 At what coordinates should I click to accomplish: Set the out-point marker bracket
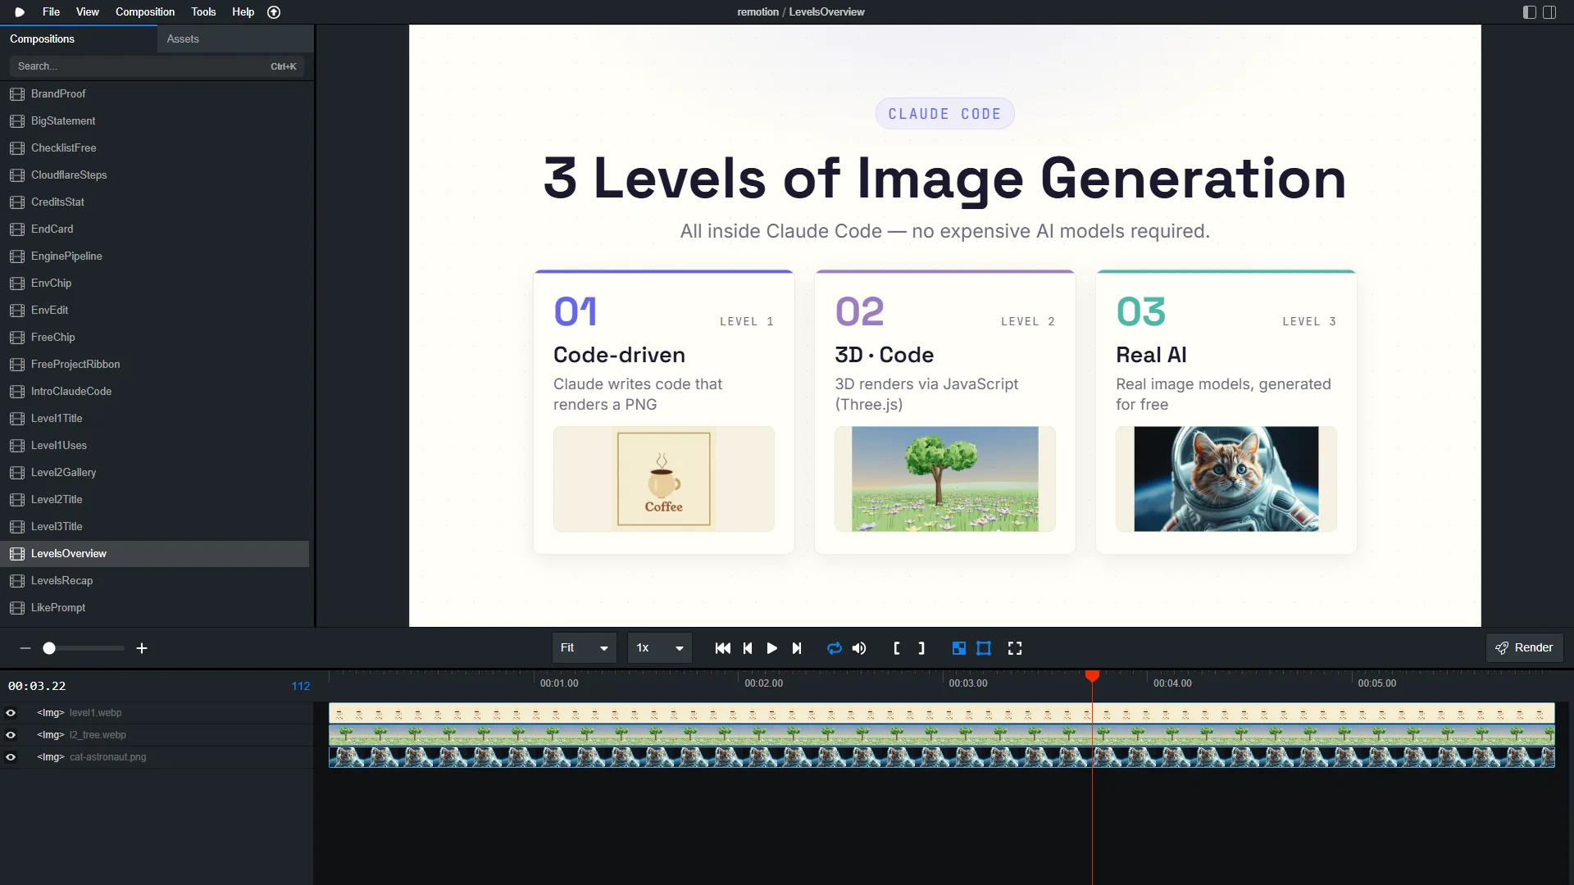(921, 648)
